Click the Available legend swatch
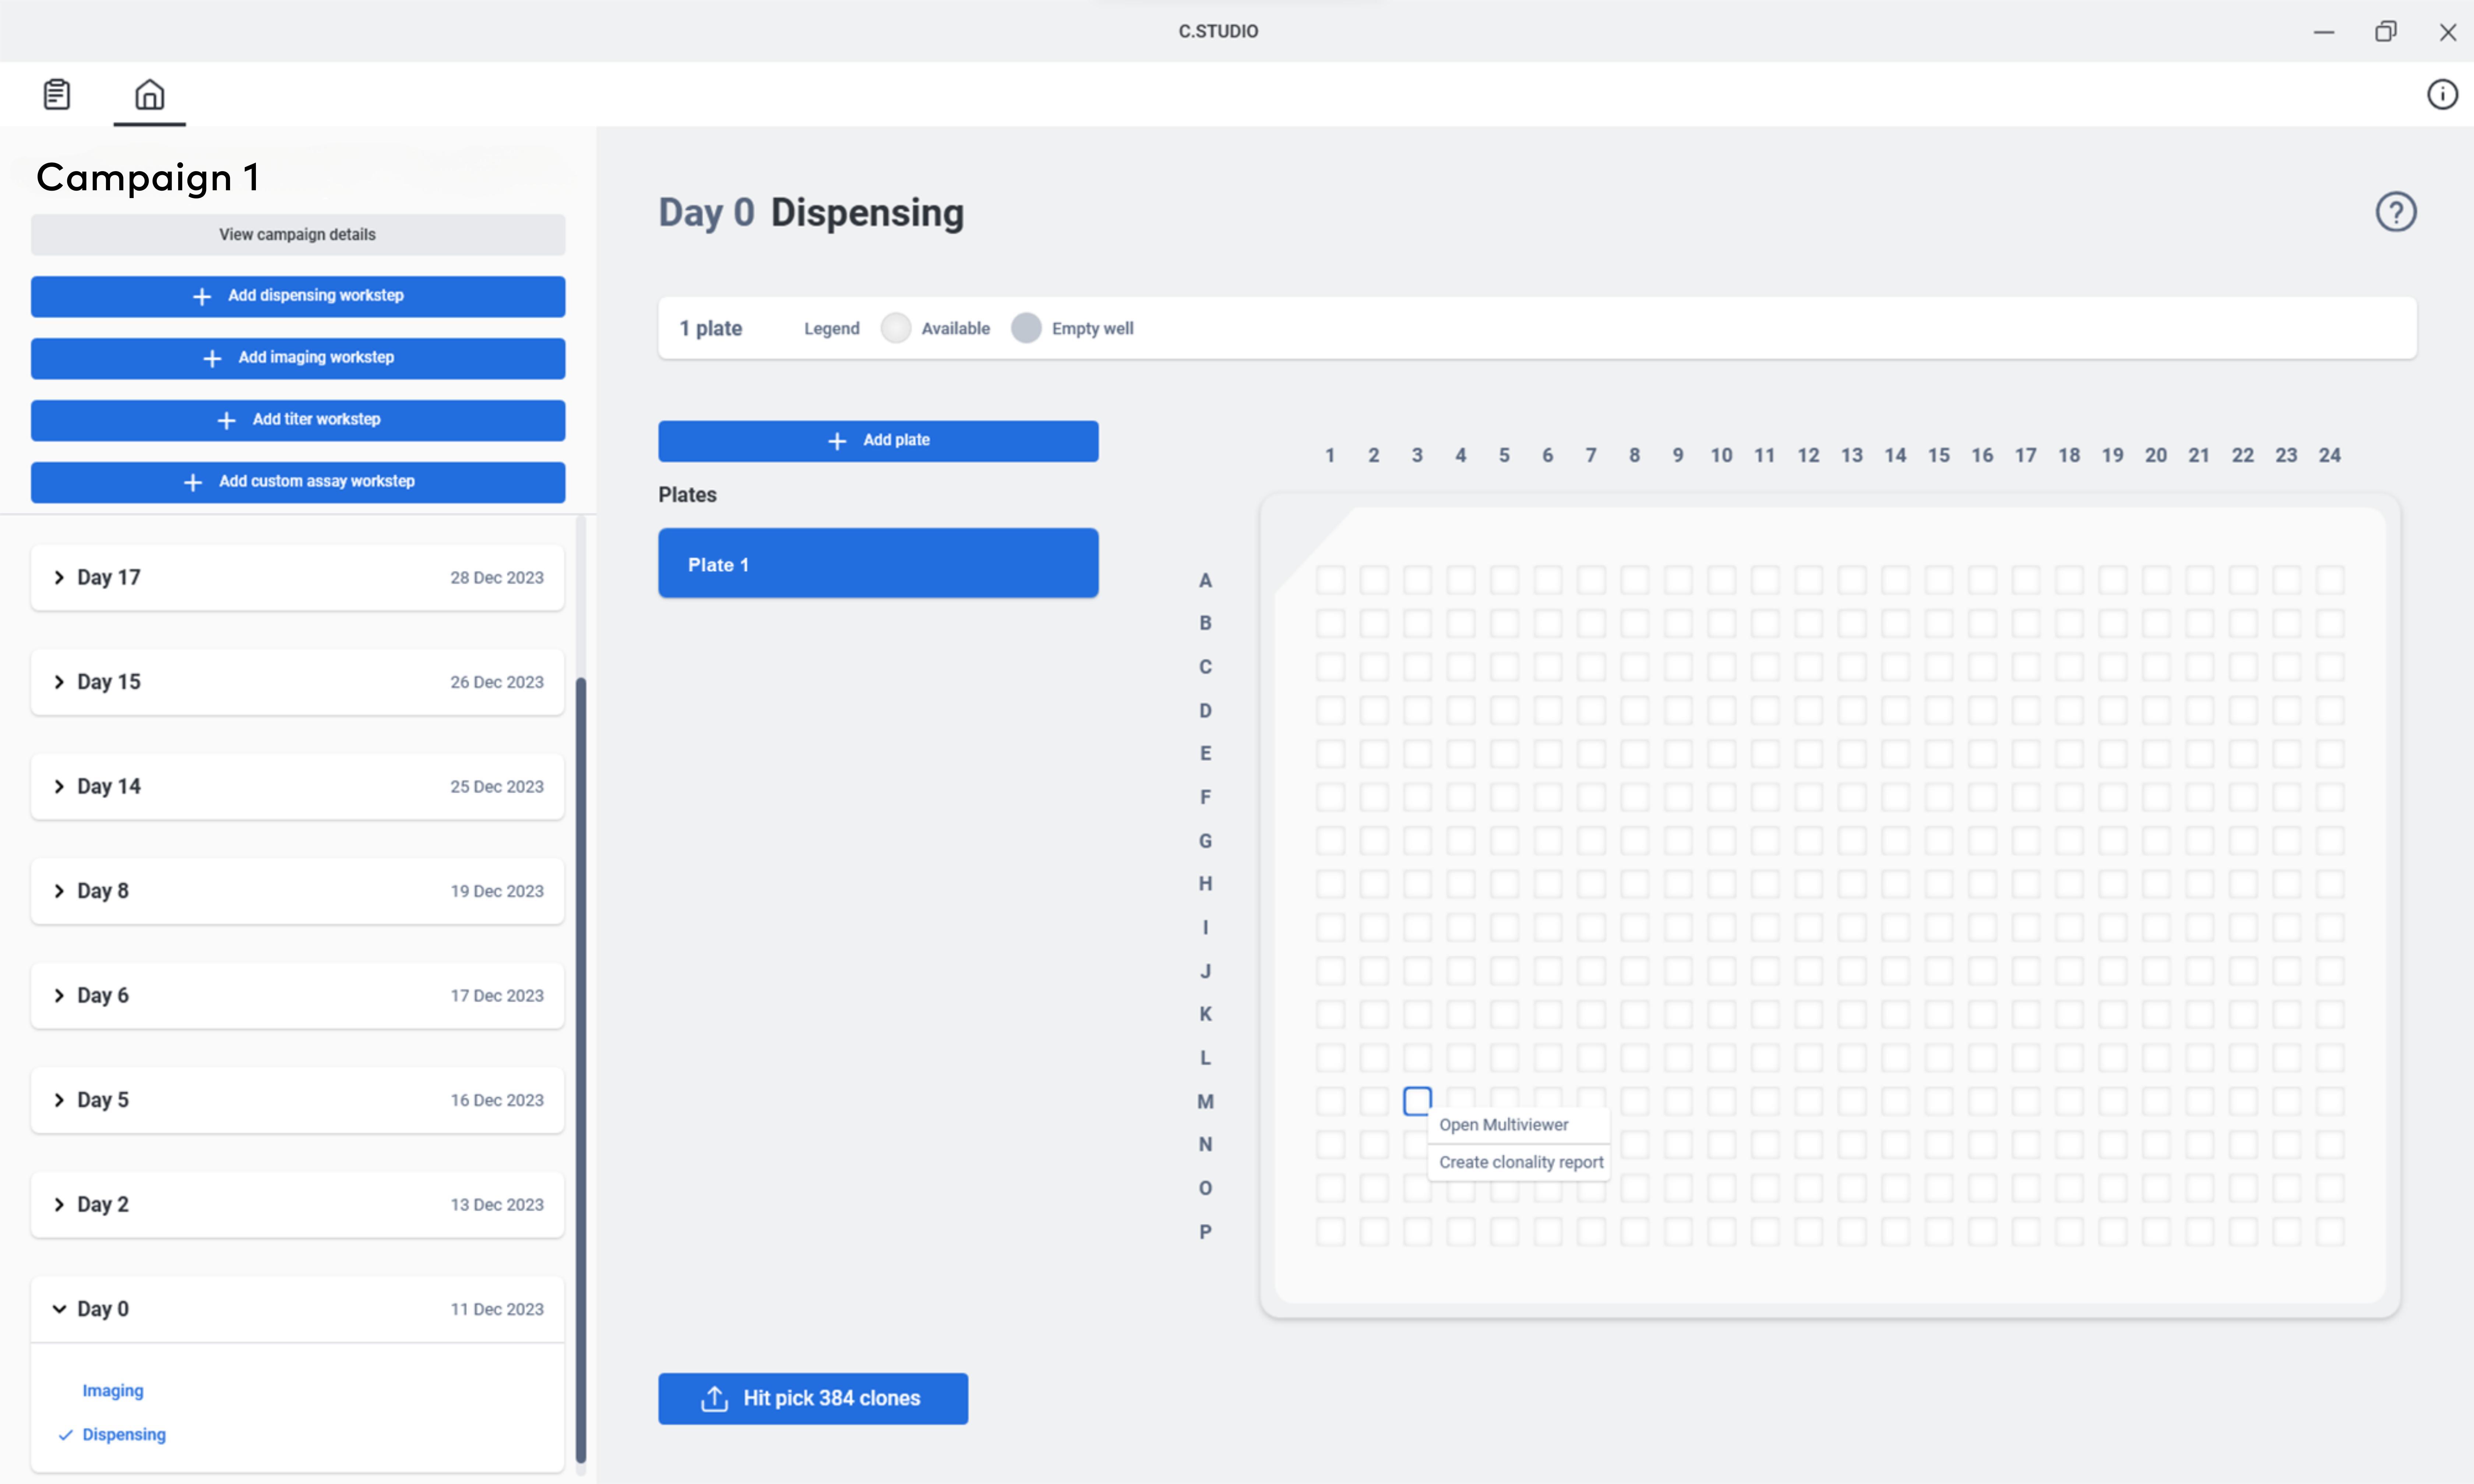2474x1484 pixels. coord(896,328)
